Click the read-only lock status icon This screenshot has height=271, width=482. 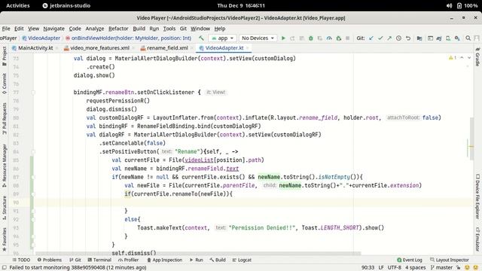(x=458, y=267)
